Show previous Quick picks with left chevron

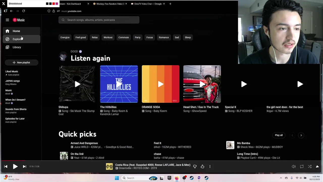point(292,135)
